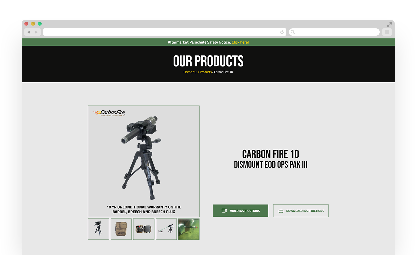Click the round button right of search

pos(387,32)
